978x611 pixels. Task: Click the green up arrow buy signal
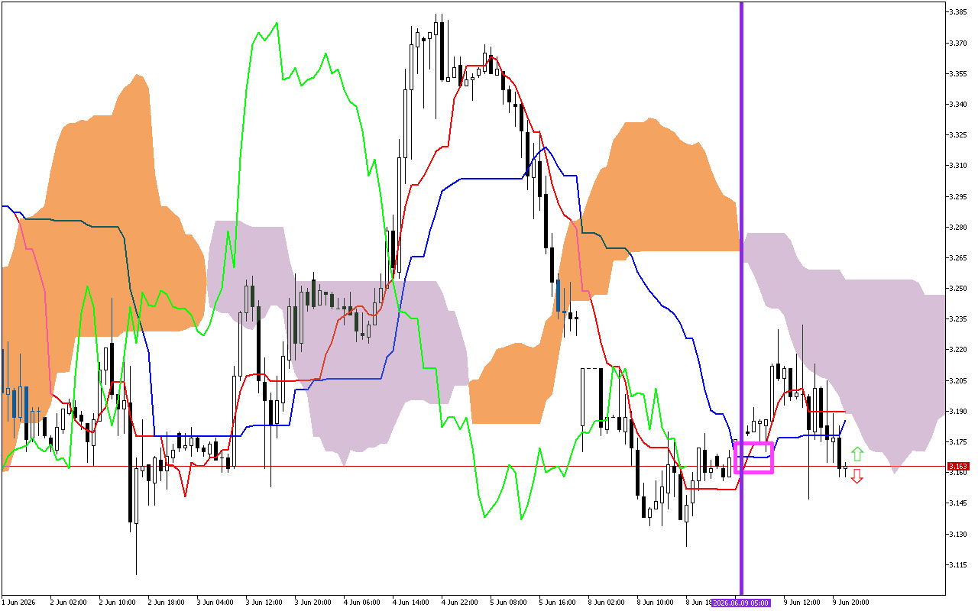857,454
